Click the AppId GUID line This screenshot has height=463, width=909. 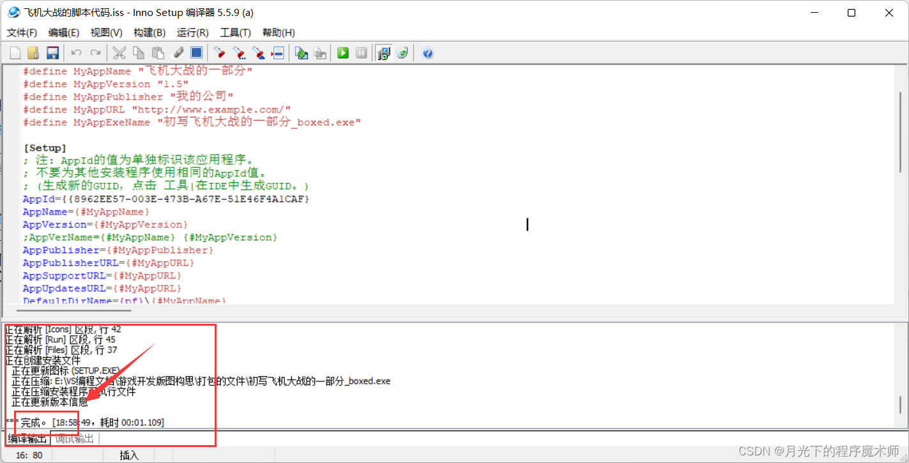(166, 199)
